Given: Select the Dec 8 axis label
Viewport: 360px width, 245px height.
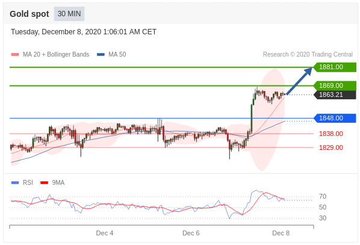Looking at the screenshot, I should pyautogui.click(x=281, y=233).
